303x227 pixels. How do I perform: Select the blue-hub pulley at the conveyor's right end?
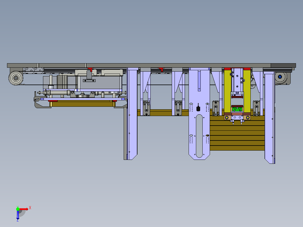click(280, 77)
